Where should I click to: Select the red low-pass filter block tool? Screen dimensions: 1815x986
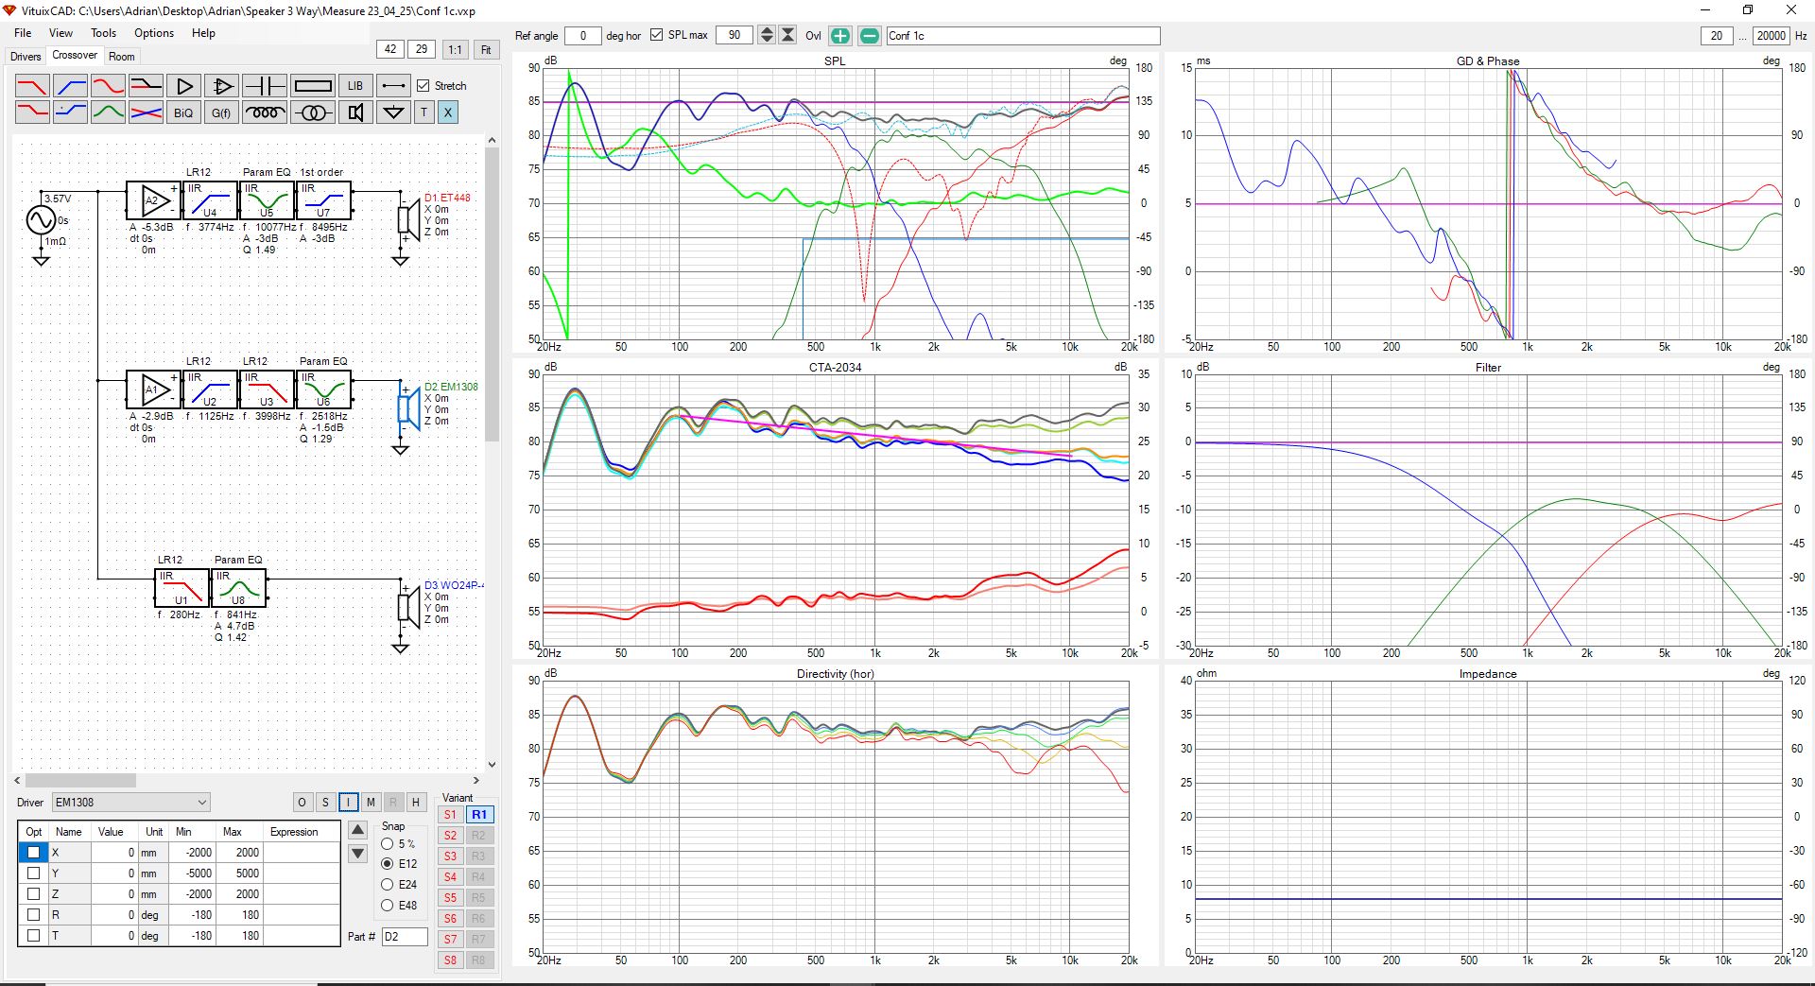click(32, 86)
